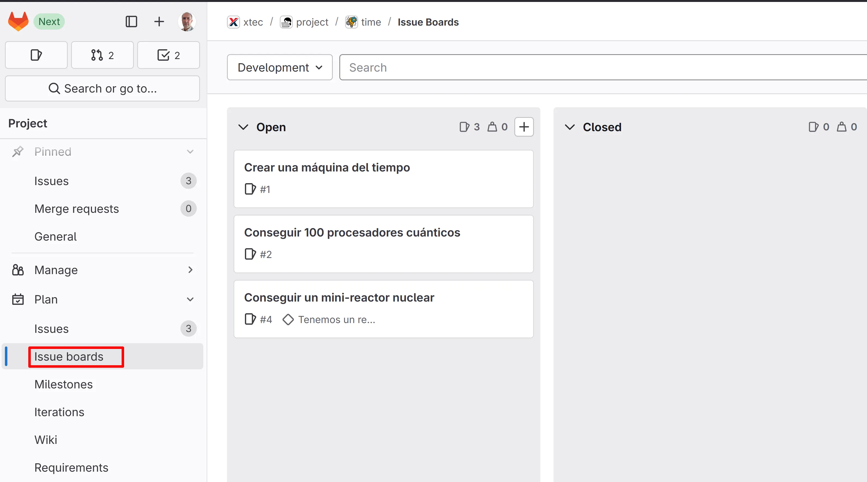
Task: Open issue Crear una máquina del tiempo
Action: pos(327,167)
